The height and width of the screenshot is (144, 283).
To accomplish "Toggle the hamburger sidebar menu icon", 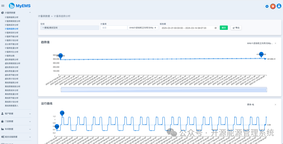I will [x=3, y=6].
